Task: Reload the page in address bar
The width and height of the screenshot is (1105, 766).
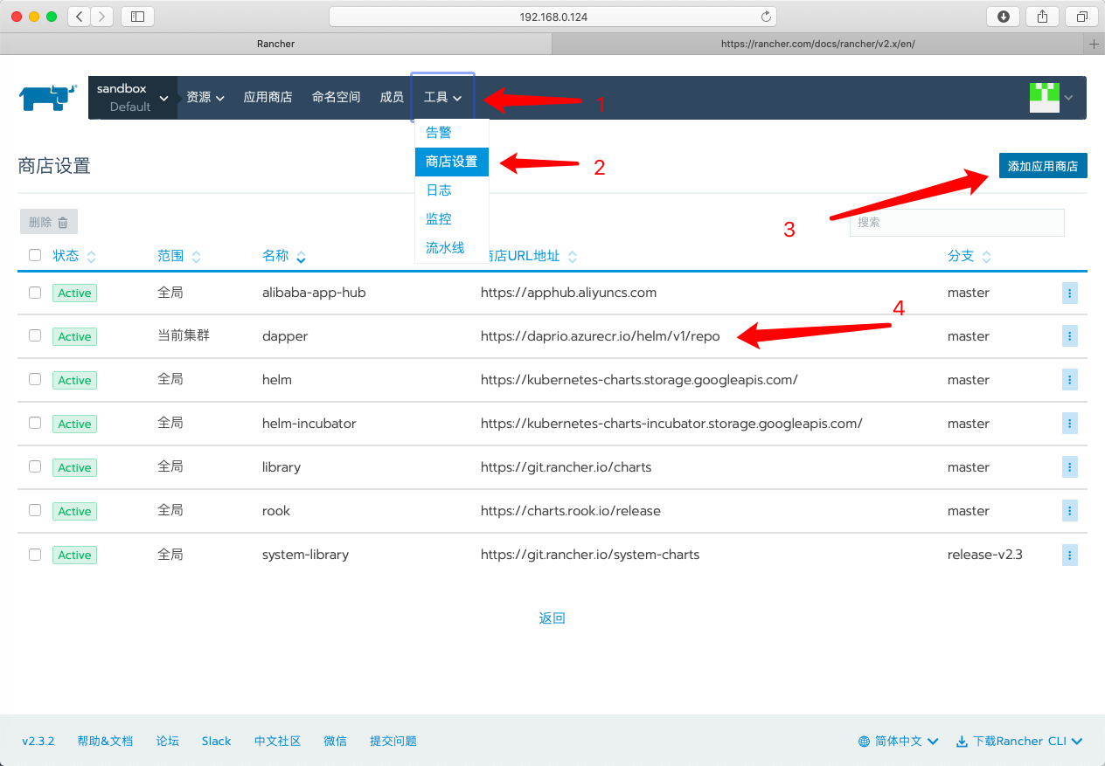Action: [766, 17]
